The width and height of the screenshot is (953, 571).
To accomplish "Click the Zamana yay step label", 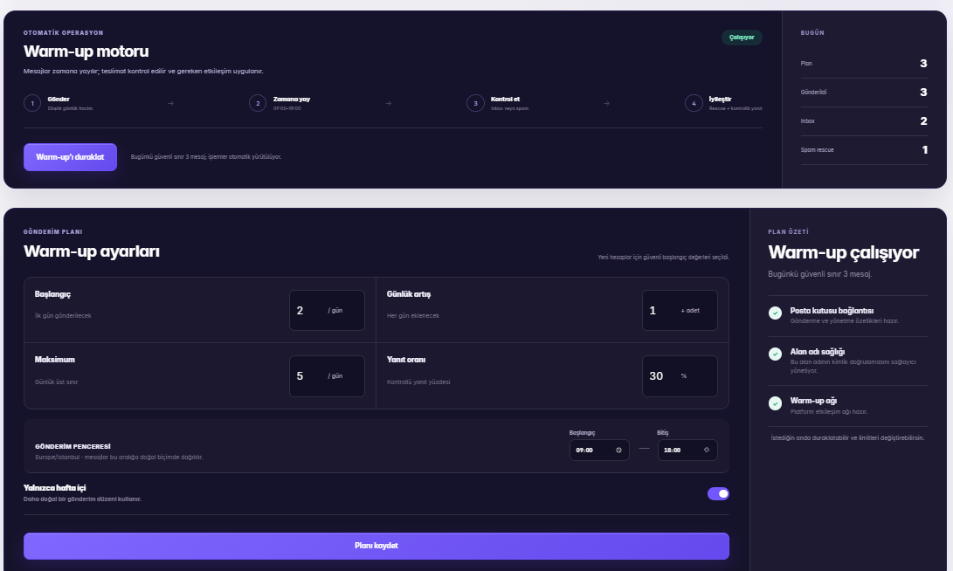I will click(292, 99).
